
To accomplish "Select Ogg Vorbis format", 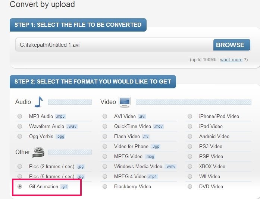I will (19, 136).
